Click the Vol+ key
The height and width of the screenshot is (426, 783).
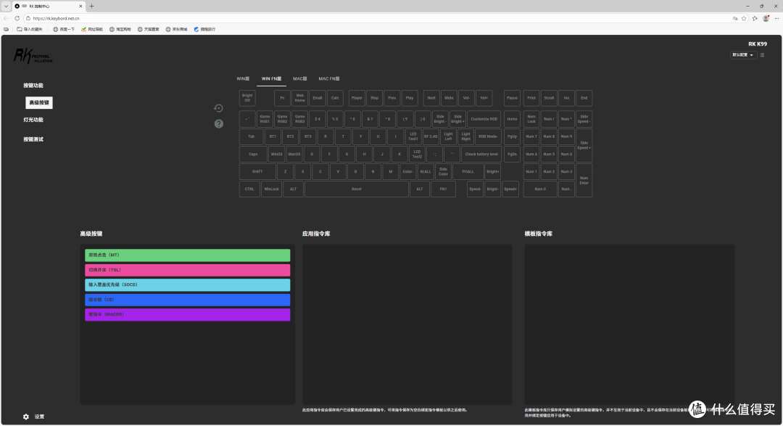[x=484, y=98]
